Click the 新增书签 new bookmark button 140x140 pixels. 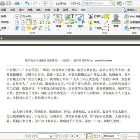(132, 28)
